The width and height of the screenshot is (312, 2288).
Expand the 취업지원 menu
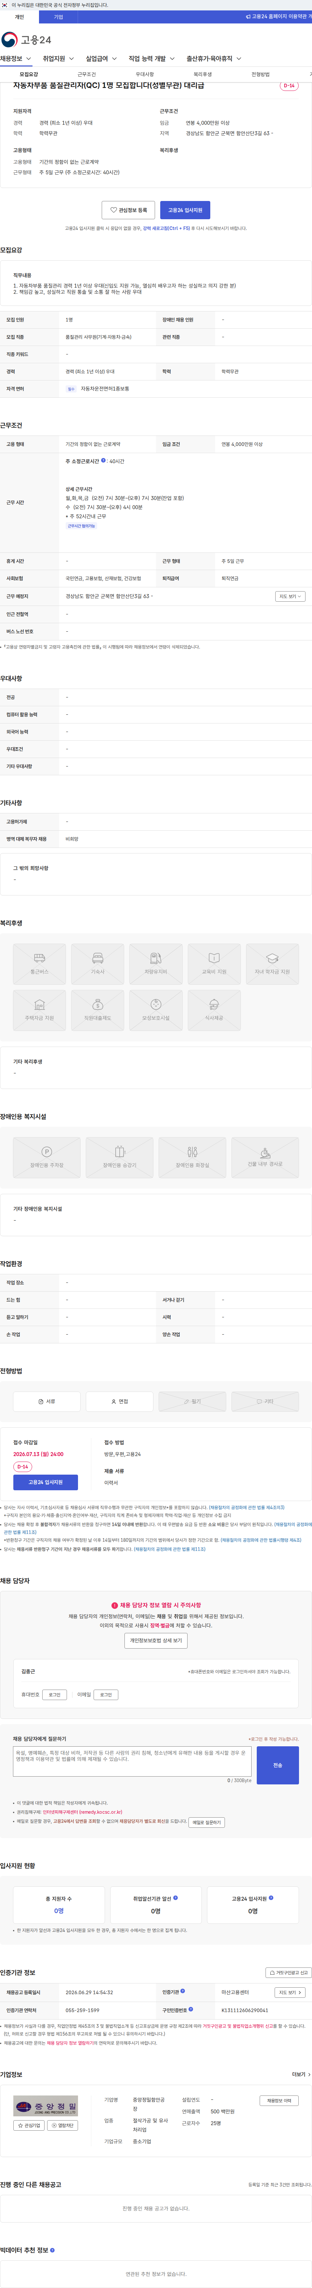pos(58,59)
